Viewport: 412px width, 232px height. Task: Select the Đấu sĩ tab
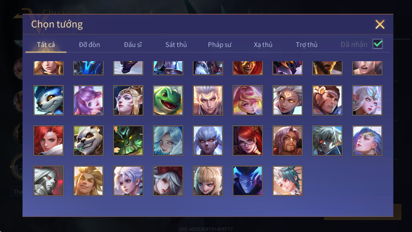[x=133, y=45]
